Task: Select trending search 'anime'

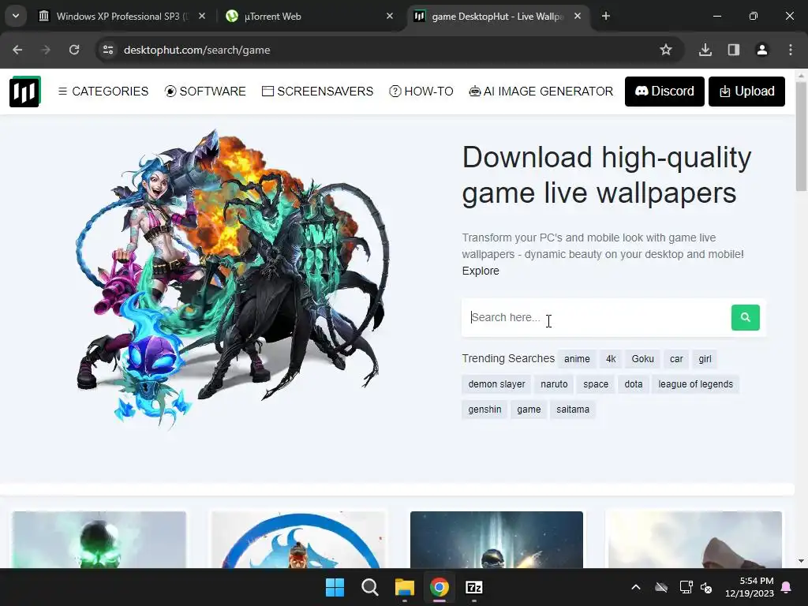Action: click(x=577, y=359)
